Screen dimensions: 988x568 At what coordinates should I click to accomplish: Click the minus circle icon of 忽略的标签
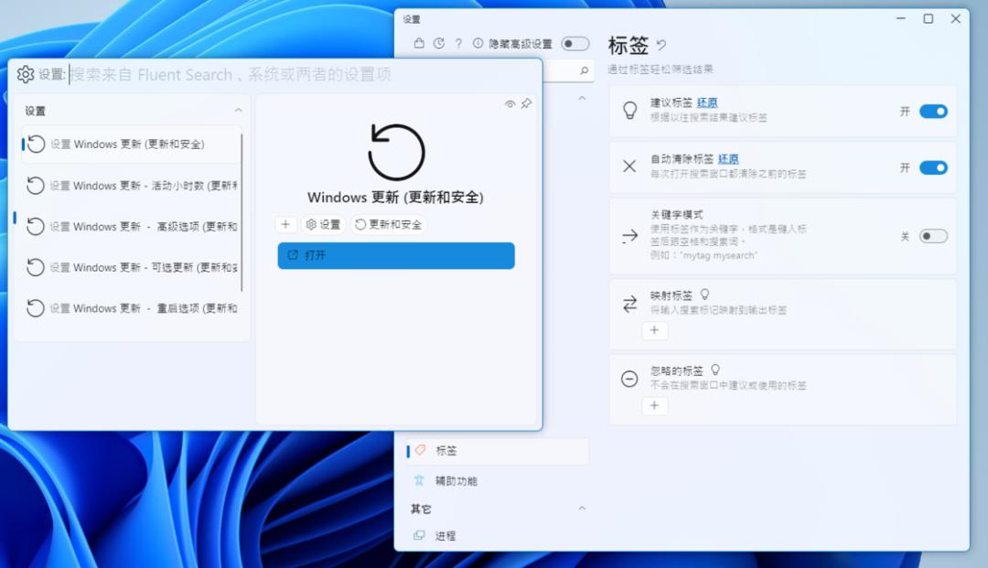pyautogui.click(x=629, y=379)
